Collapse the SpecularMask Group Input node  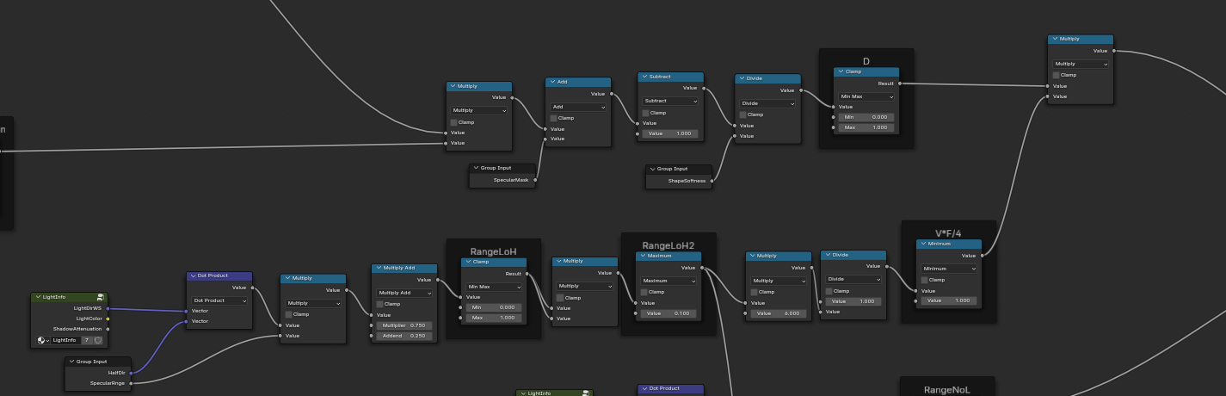pyautogui.click(x=477, y=168)
